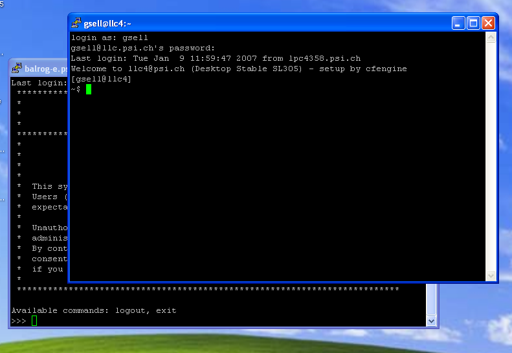The width and height of the screenshot is (512, 353).
Task: Click the 'adminis' line in balrog-e window
Action: (50, 238)
